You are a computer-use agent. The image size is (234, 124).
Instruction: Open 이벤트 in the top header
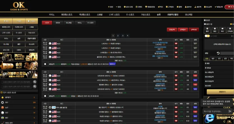[139, 7]
